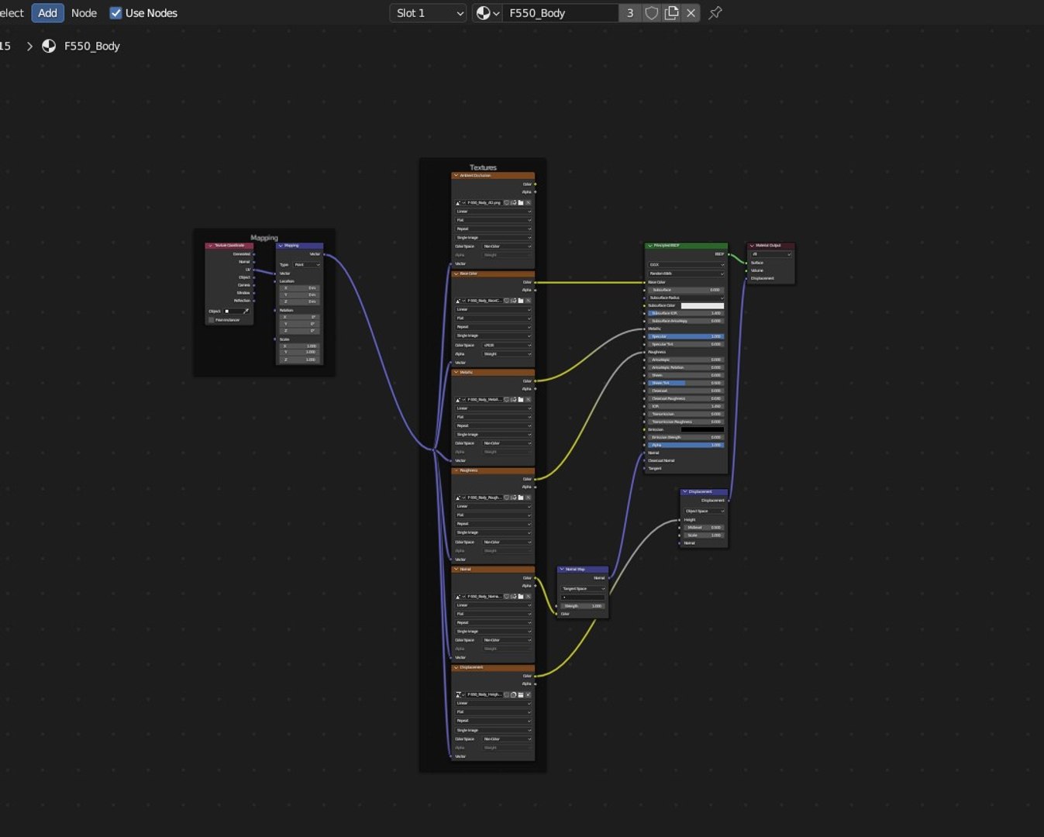The width and height of the screenshot is (1044, 837).
Task: Open Mapping node Type Point dropdown
Action: (307, 265)
